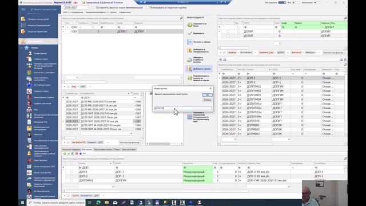Open Конфигуратор sigma icon in sidebar

click(x=30, y=53)
